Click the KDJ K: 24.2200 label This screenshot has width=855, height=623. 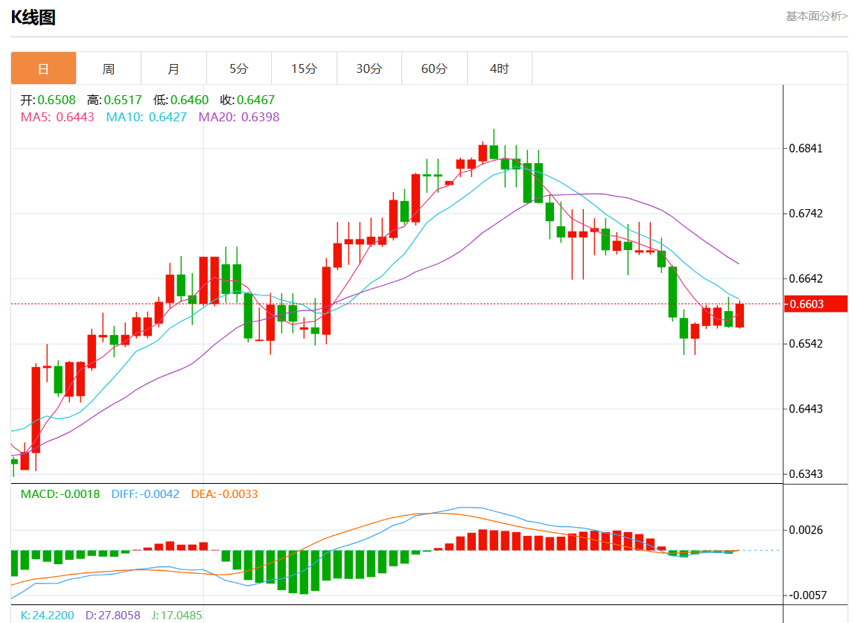click(47, 616)
